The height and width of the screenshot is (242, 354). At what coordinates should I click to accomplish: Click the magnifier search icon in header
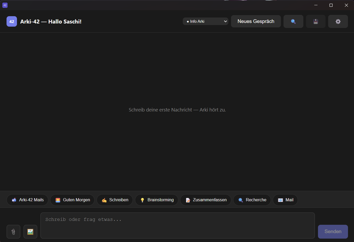[x=293, y=21]
